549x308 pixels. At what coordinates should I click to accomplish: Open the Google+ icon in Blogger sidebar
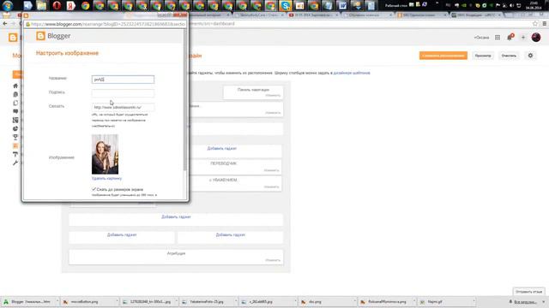15,120
